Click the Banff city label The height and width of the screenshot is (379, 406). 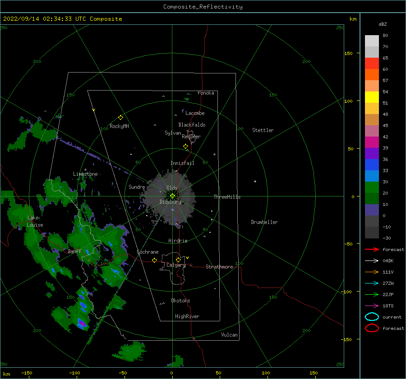(74, 251)
